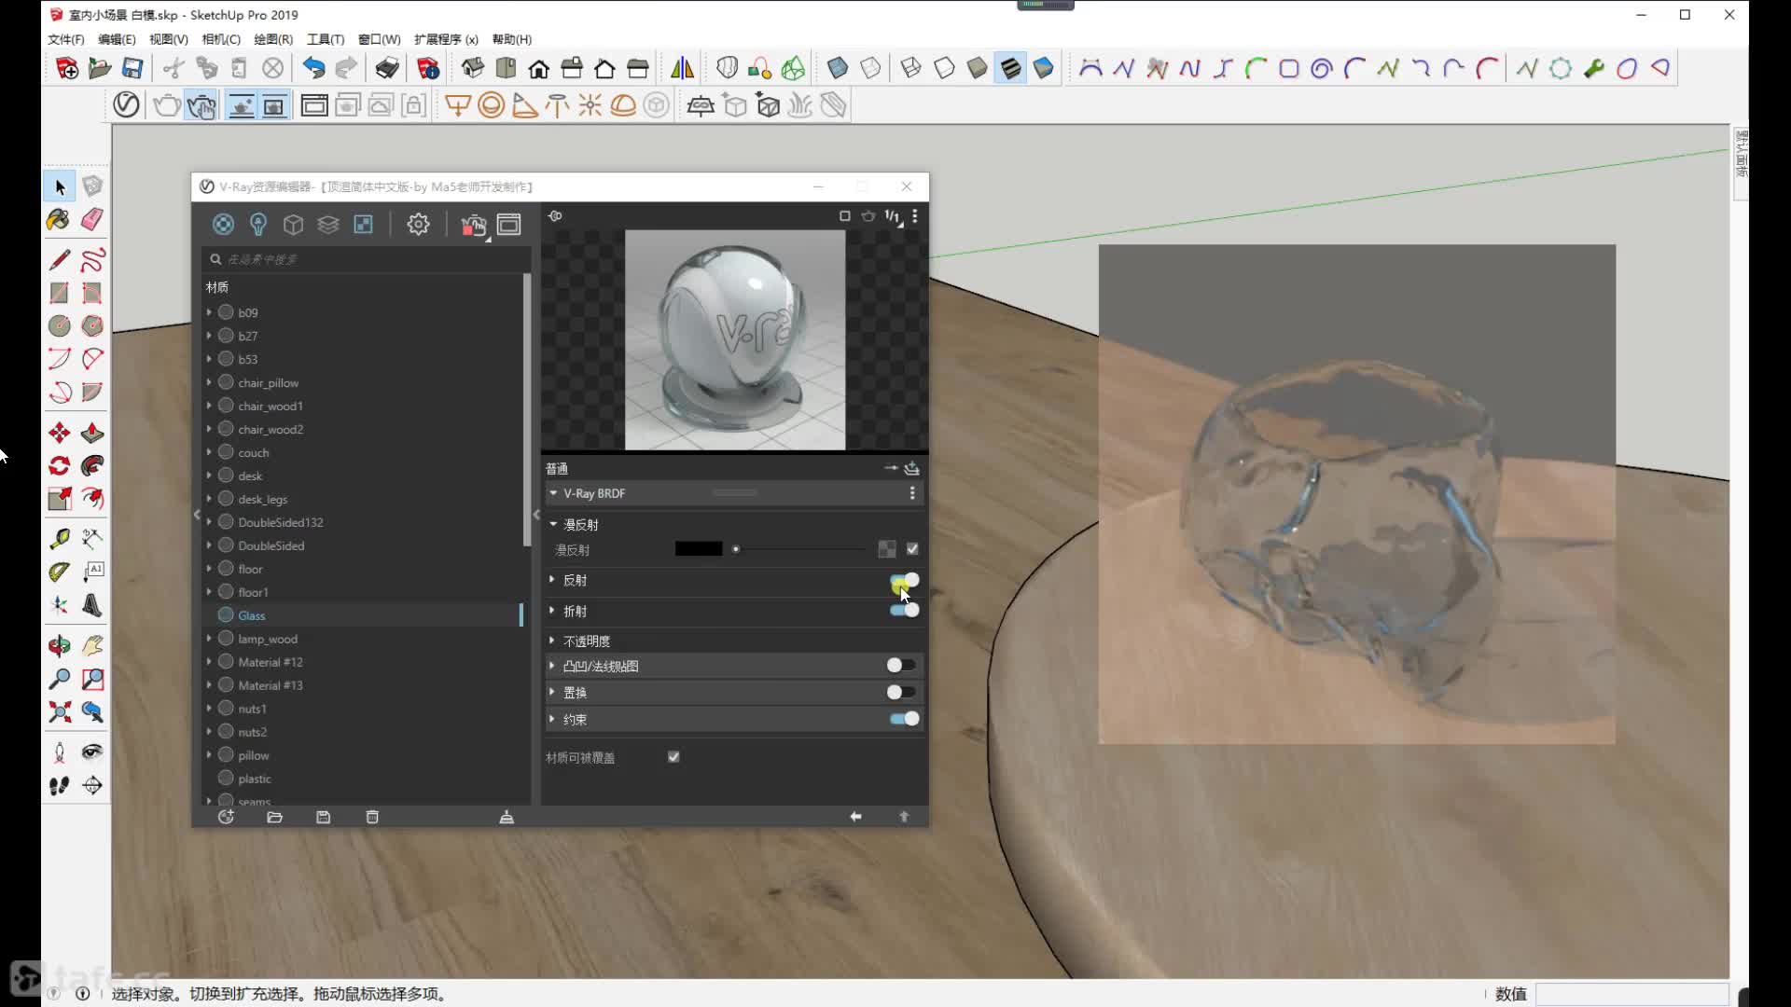This screenshot has height=1007, width=1791.
Task: Toggle the 反射 reflection switch
Action: coord(904,581)
